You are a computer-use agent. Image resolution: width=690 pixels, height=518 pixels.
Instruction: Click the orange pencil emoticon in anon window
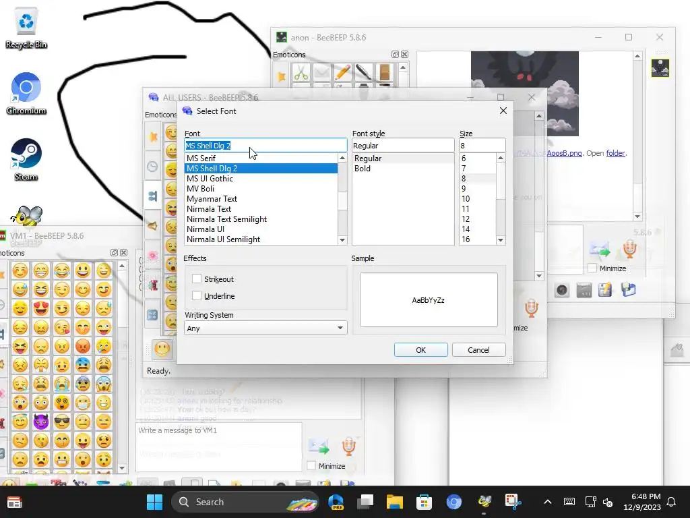[x=343, y=72]
